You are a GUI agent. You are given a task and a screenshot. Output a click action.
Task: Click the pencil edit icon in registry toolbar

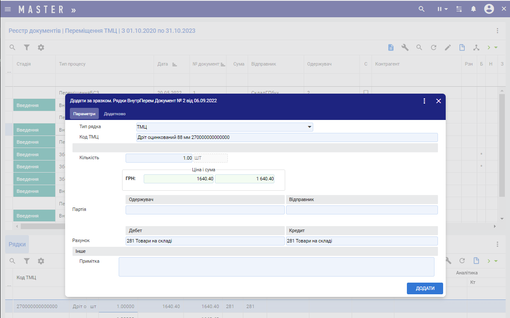[x=448, y=47]
